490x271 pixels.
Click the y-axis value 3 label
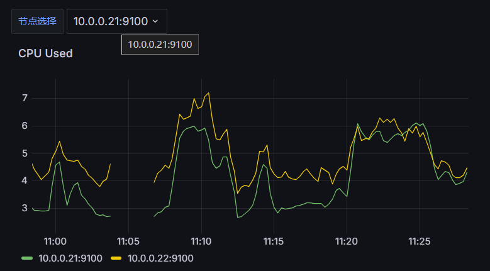(x=25, y=208)
